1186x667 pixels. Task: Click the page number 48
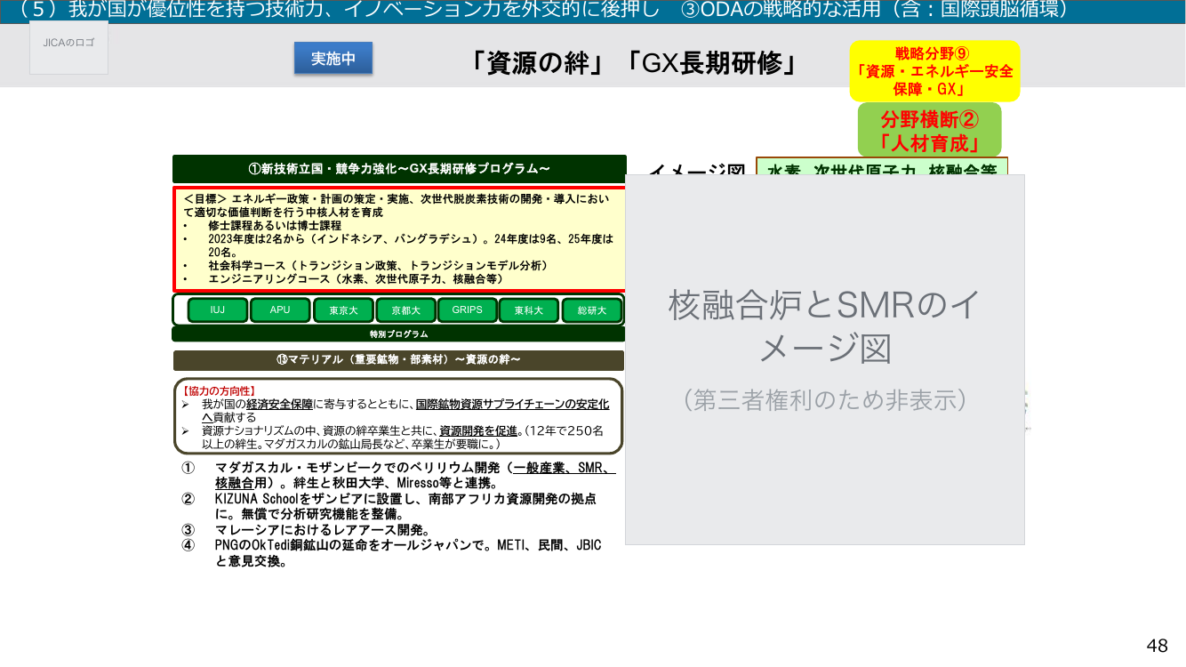pos(1158,646)
